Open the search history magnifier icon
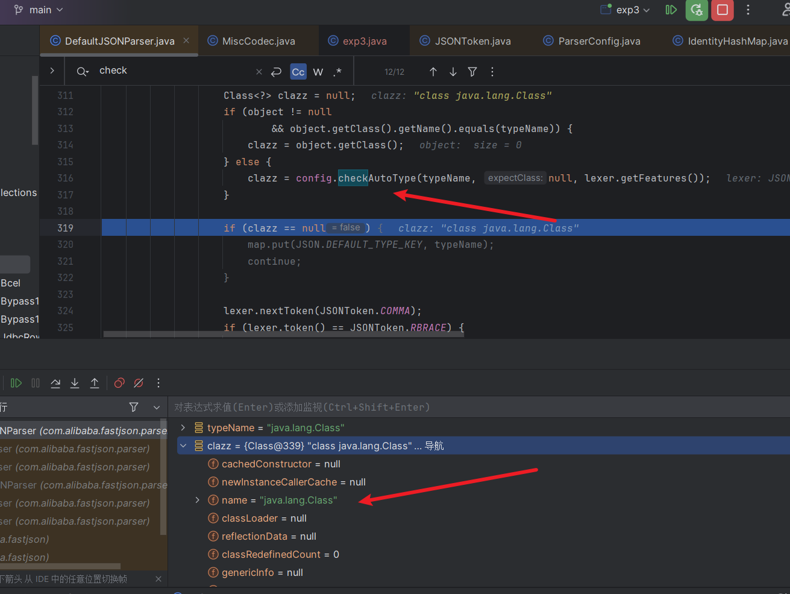This screenshot has width=790, height=594. 83,72
